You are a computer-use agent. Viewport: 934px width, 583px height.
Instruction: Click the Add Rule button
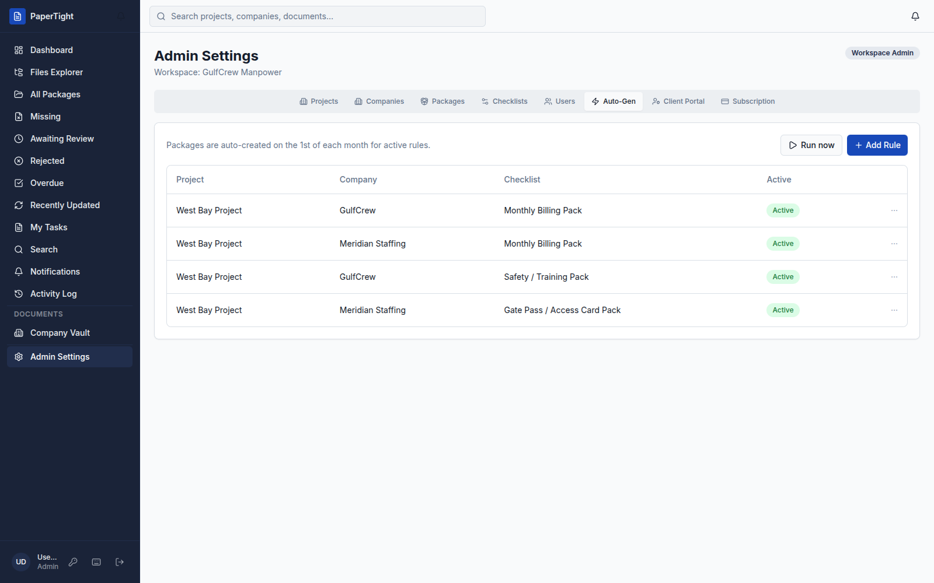click(x=877, y=145)
